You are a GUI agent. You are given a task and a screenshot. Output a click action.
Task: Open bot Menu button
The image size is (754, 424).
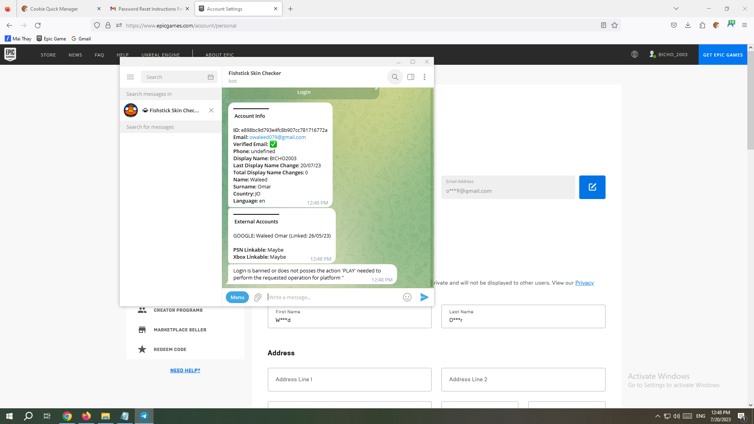(237, 297)
